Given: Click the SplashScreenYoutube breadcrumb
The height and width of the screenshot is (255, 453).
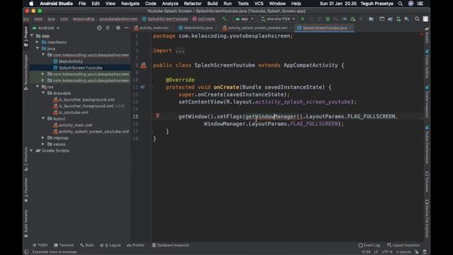Looking at the screenshot, I should [x=165, y=19].
